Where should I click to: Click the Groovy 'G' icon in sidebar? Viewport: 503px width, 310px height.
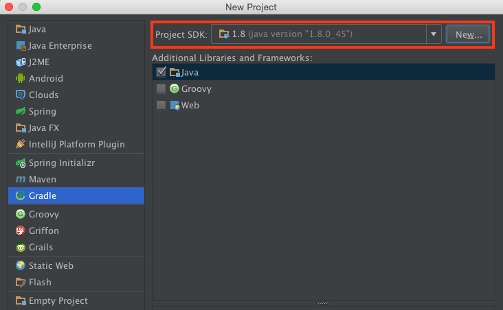point(21,214)
